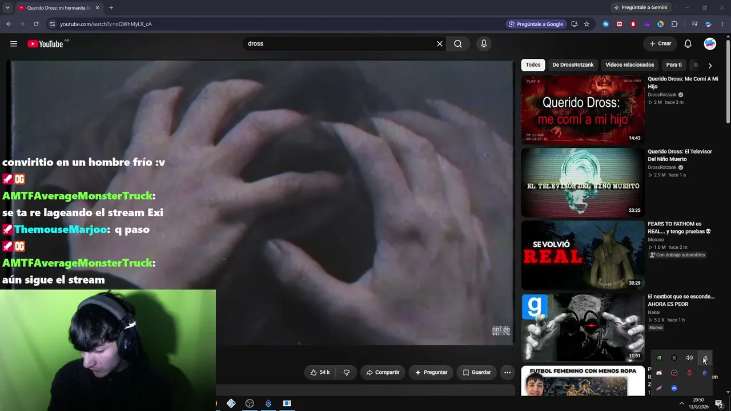Image resolution: width=731 pixels, height=411 pixels.
Task: Visit the Nakai channel name
Action: tap(654, 312)
